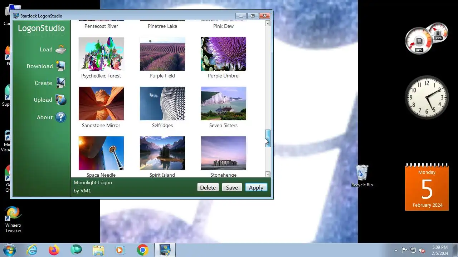Select the Stonehenge thumbnail
Image resolution: width=458 pixels, height=257 pixels.
224,153
